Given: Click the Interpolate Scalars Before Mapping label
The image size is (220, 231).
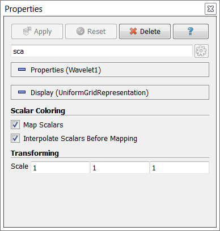Looking at the screenshot, I should pyautogui.click(x=80, y=139).
